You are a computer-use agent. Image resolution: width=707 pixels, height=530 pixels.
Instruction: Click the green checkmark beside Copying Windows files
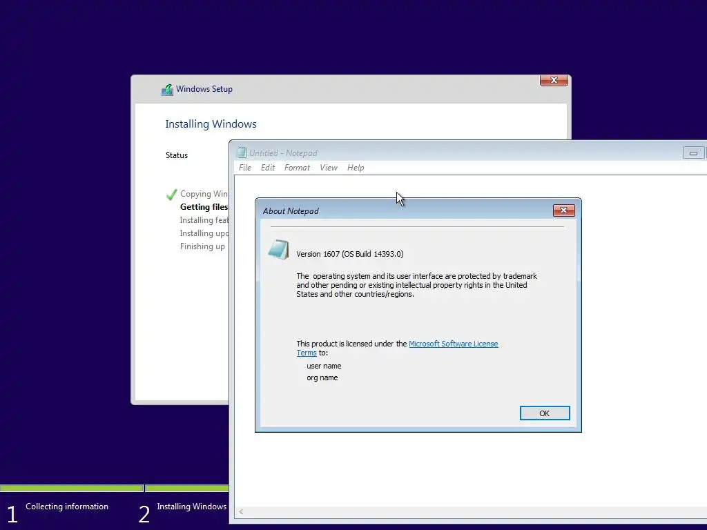171,194
